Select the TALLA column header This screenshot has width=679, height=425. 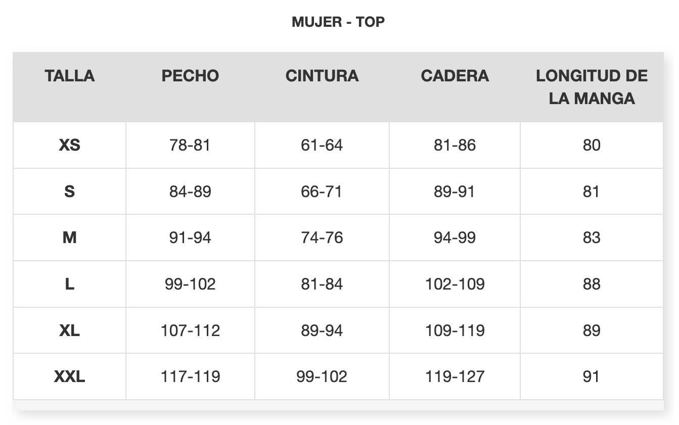tap(69, 76)
